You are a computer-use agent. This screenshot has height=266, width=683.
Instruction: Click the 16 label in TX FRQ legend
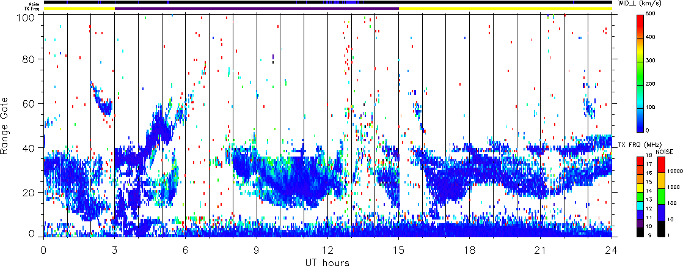[x=649, y=173]
